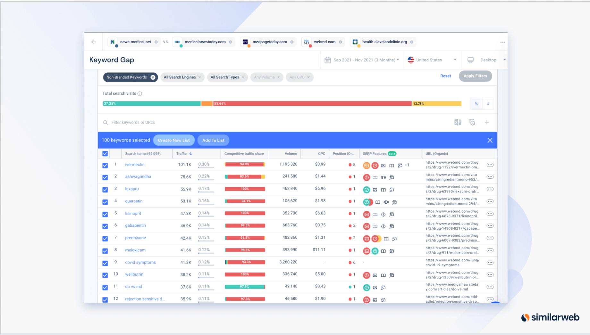Image resolution: width=590 pixels, height=335 pixels.
Task: Sort by the Competitive traffic share column
Action: coord(244,154)
